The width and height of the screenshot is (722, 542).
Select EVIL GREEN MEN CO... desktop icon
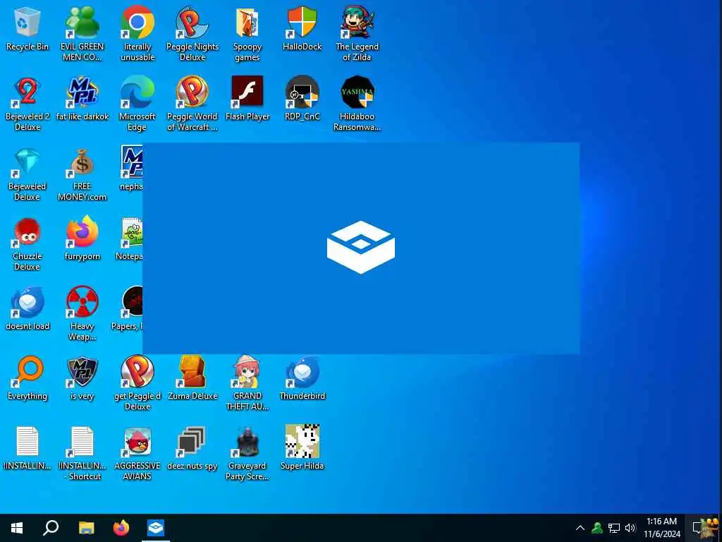tap(82, 34)
